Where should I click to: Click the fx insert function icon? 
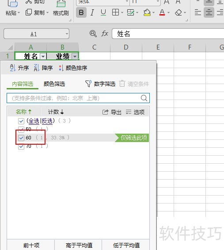click(x=105, y=34)
